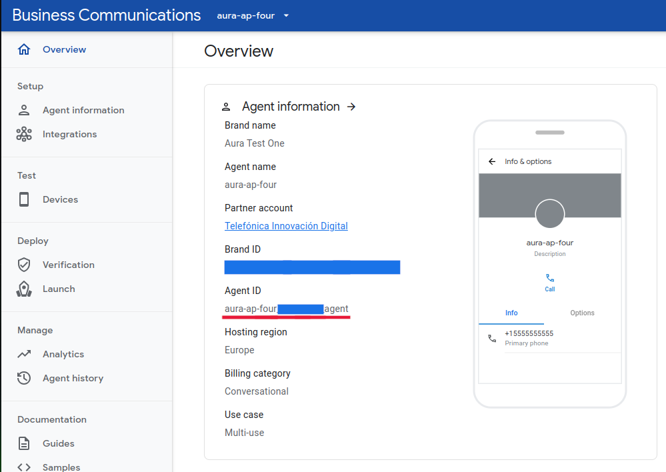Click the aura-ap-four agent name value
Image resolution: width=666 pixels, height=472 pixels.
tap(251, 185)
